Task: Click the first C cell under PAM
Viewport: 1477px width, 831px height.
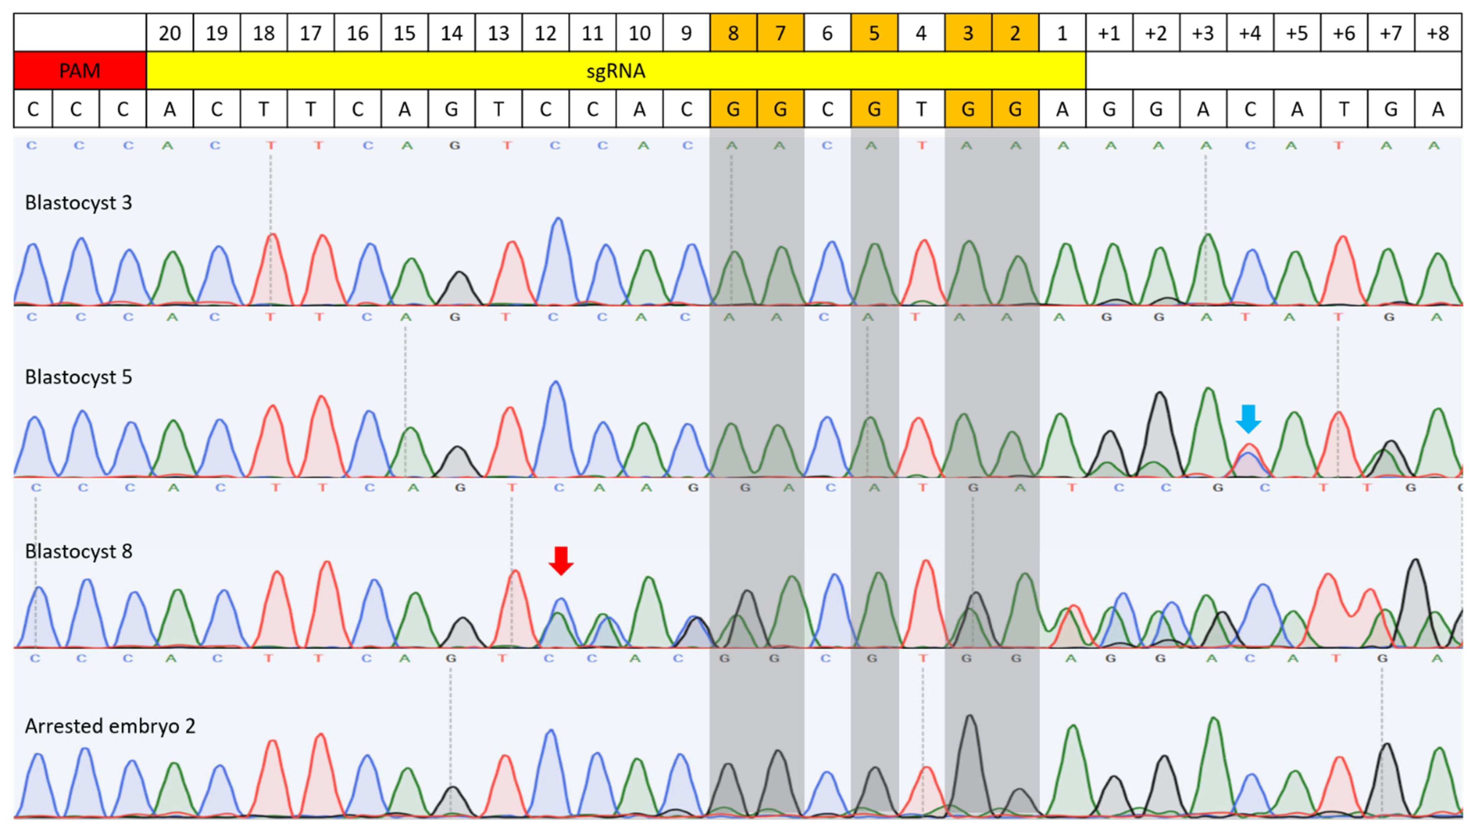Action: 33,108
